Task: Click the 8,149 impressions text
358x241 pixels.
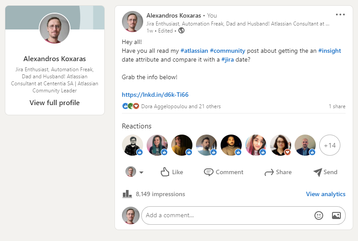Action: click(x=160, y=194)
